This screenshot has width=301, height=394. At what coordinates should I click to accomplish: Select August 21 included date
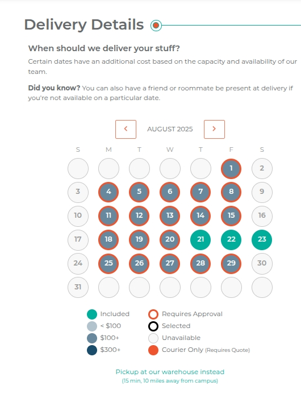[x=200, y=239]
